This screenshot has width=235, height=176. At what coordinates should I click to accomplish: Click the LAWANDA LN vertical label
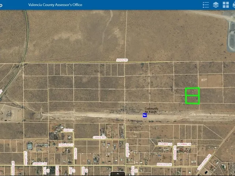(13, 168)
